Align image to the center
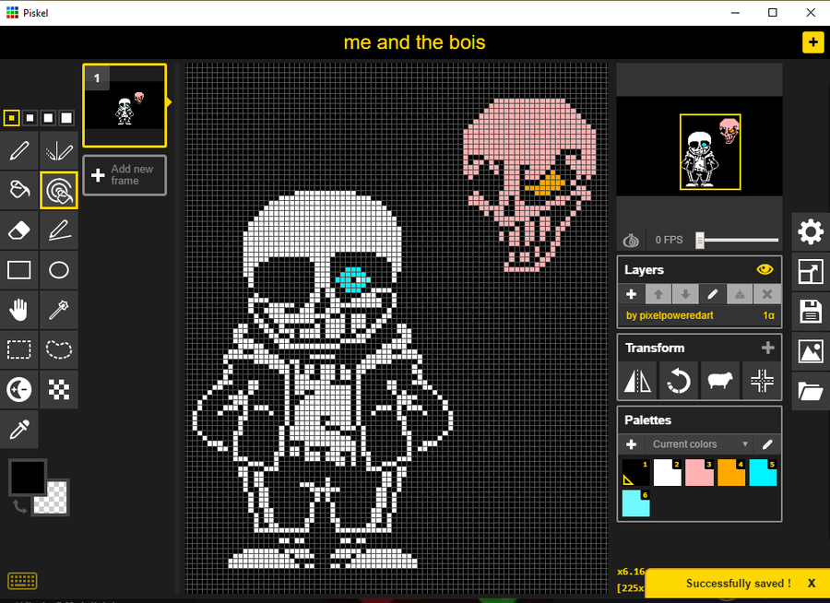 click(762, 381)
